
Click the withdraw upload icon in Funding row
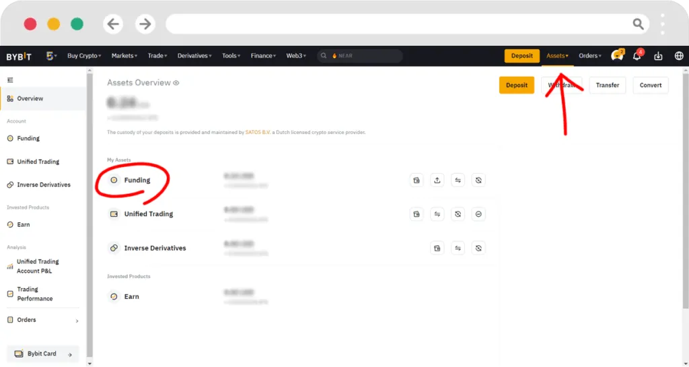click(x=437, y=180)
